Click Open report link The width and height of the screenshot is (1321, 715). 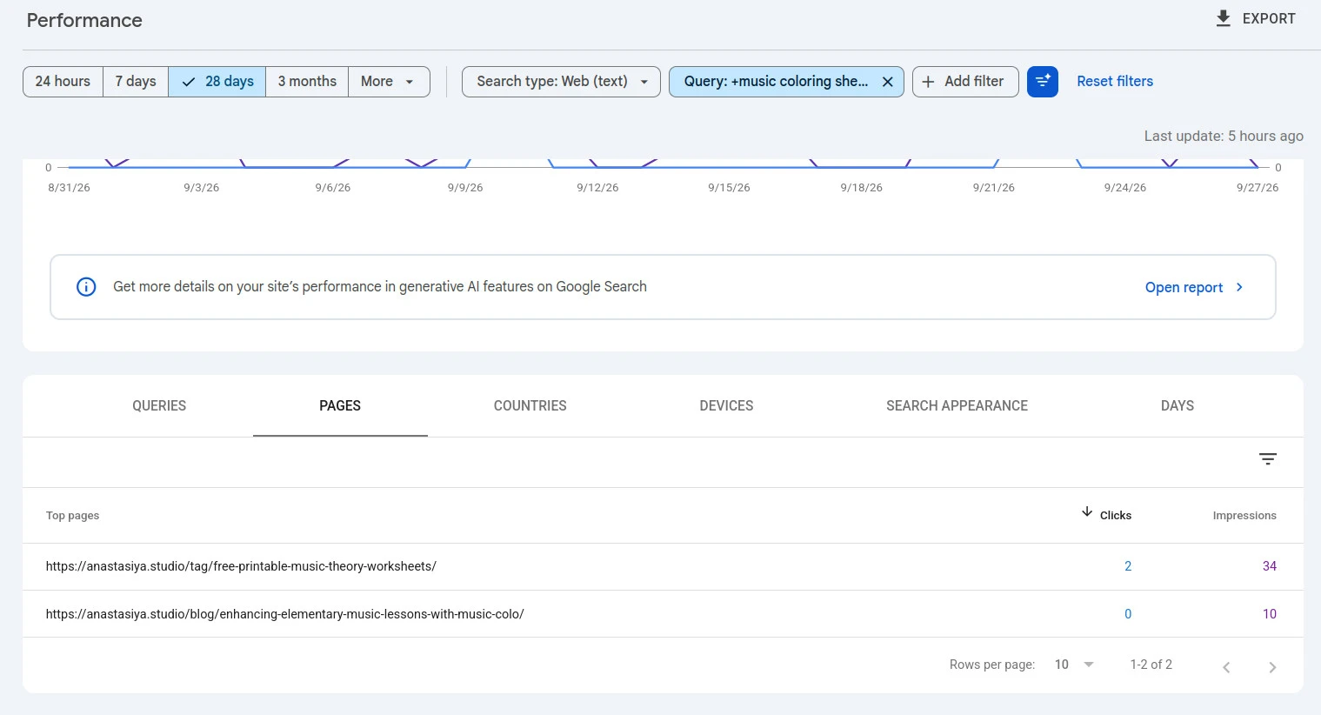click(1184, 287)
